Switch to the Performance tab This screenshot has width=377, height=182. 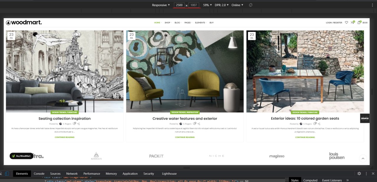pyautogui.click(x=92, y=173)
